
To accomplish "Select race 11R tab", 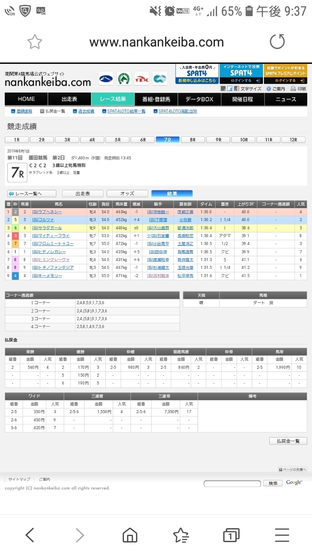I will pos(269,139).
